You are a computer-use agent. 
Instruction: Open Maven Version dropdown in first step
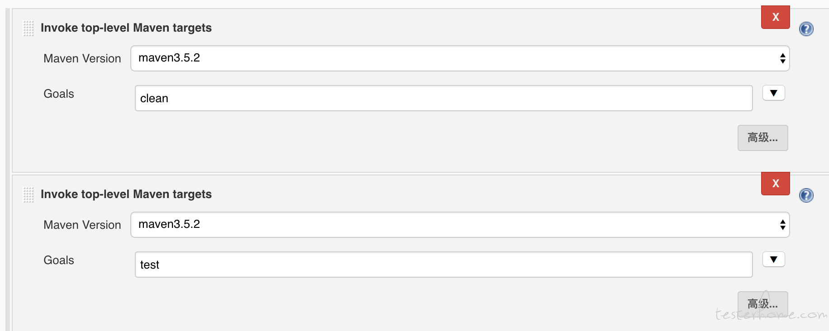[x=460, y=58]
